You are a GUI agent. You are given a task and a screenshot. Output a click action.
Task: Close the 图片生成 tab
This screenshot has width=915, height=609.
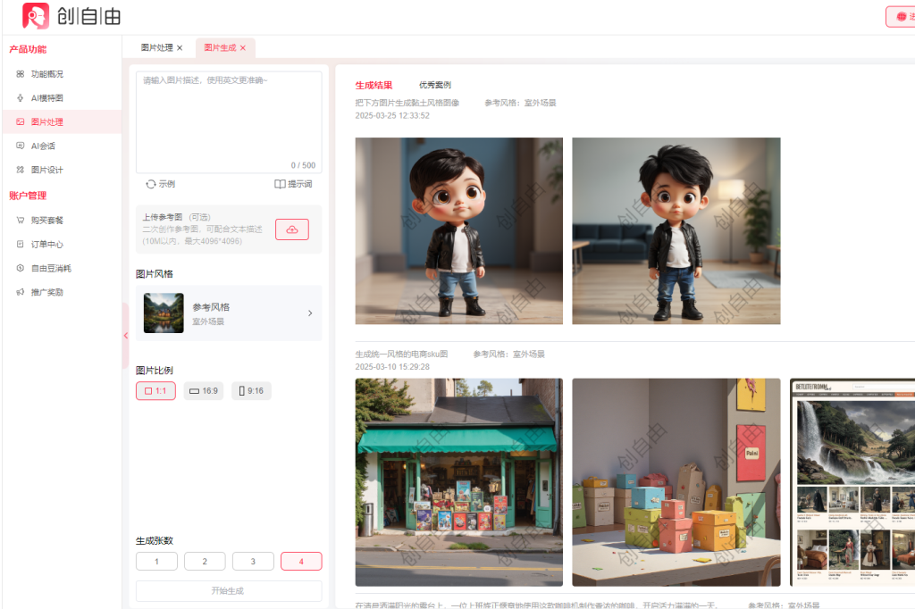coord(243,48)
